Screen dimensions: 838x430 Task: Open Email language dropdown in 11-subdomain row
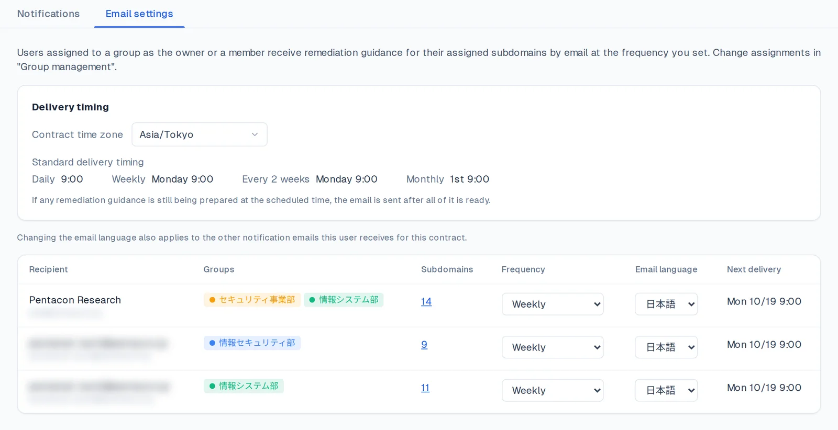[666, 390]
